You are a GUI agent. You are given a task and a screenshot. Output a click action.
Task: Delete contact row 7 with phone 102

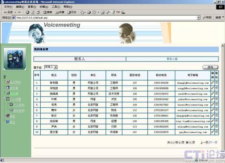point(216,116)
